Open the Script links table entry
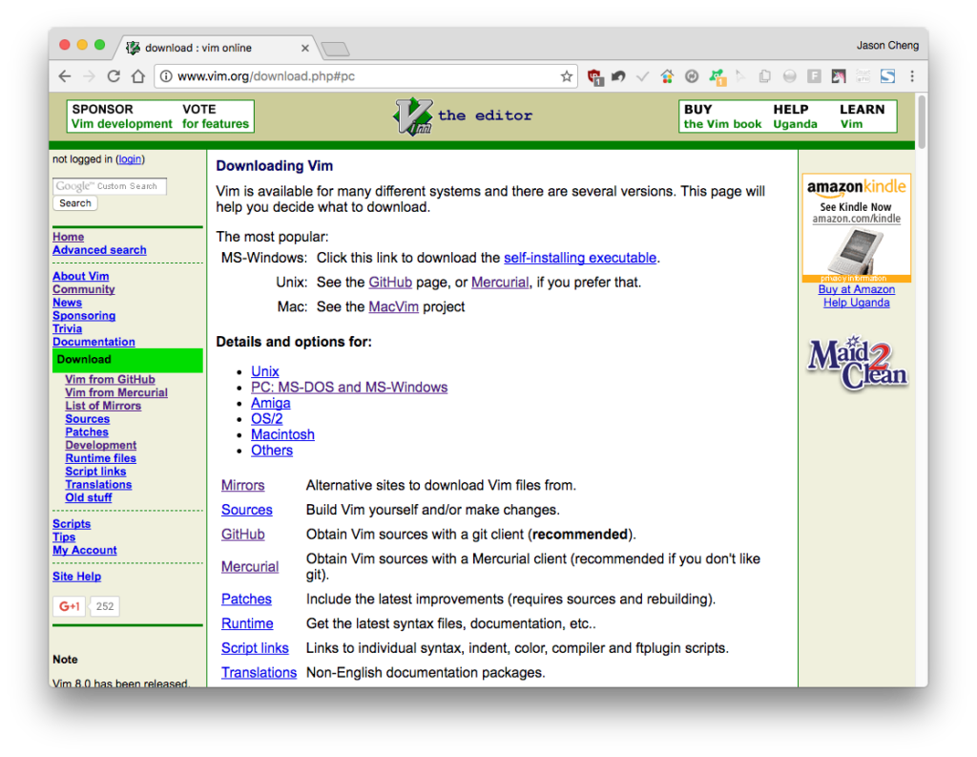Screen dimensions: 977x757 pos(255,648)
